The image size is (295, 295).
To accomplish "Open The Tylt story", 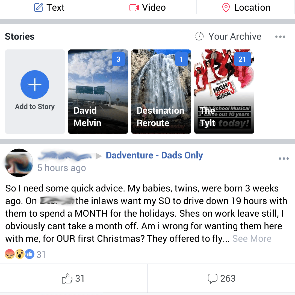I will tap(224, 92).
